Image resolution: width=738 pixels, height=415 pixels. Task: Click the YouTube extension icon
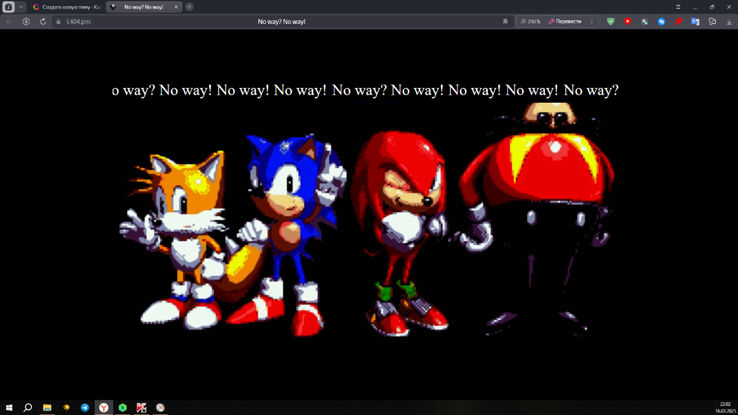click(627, 22)
